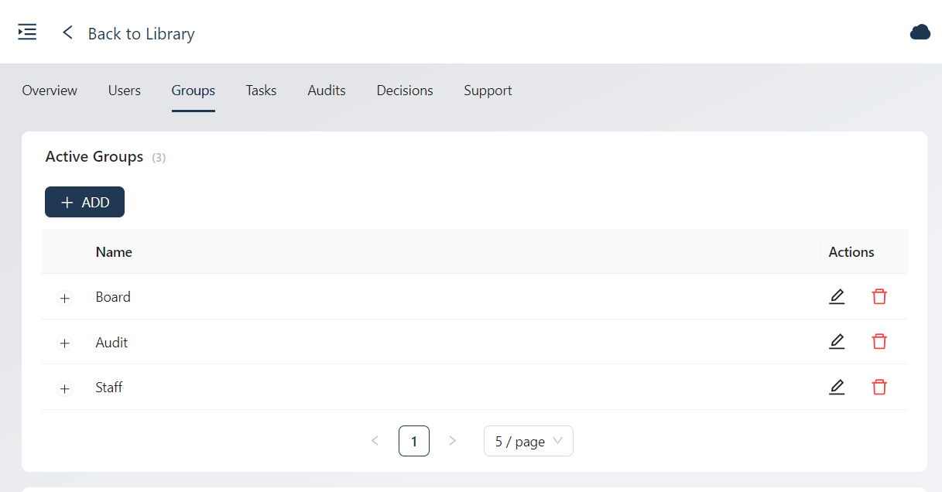Expand the Staff group row
The image size is (942, 492).
65,388
